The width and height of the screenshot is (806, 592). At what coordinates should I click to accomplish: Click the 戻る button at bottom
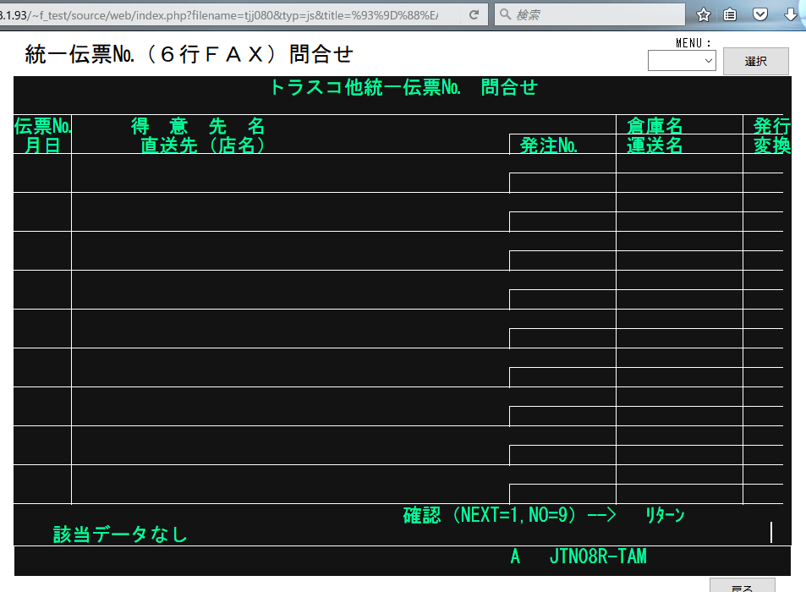coord(742,585)
